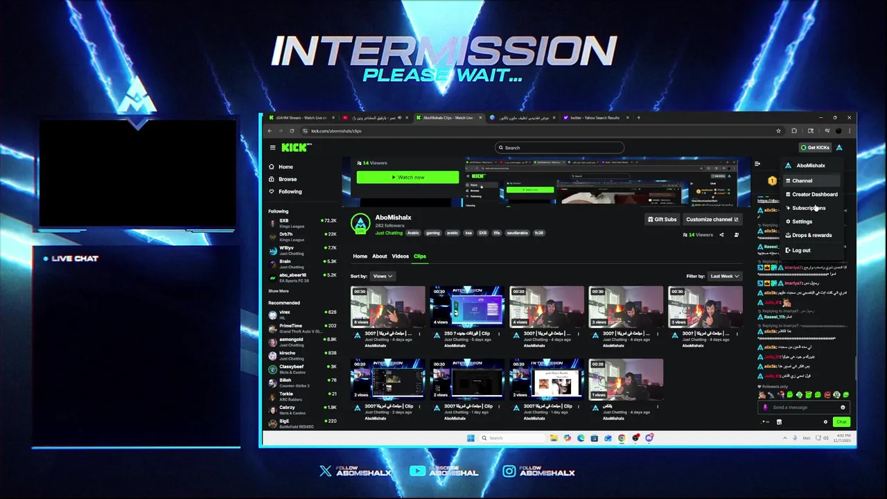Switch to the About channel tab
Viewport: 887px width, 499px height.
coord(380,256)
